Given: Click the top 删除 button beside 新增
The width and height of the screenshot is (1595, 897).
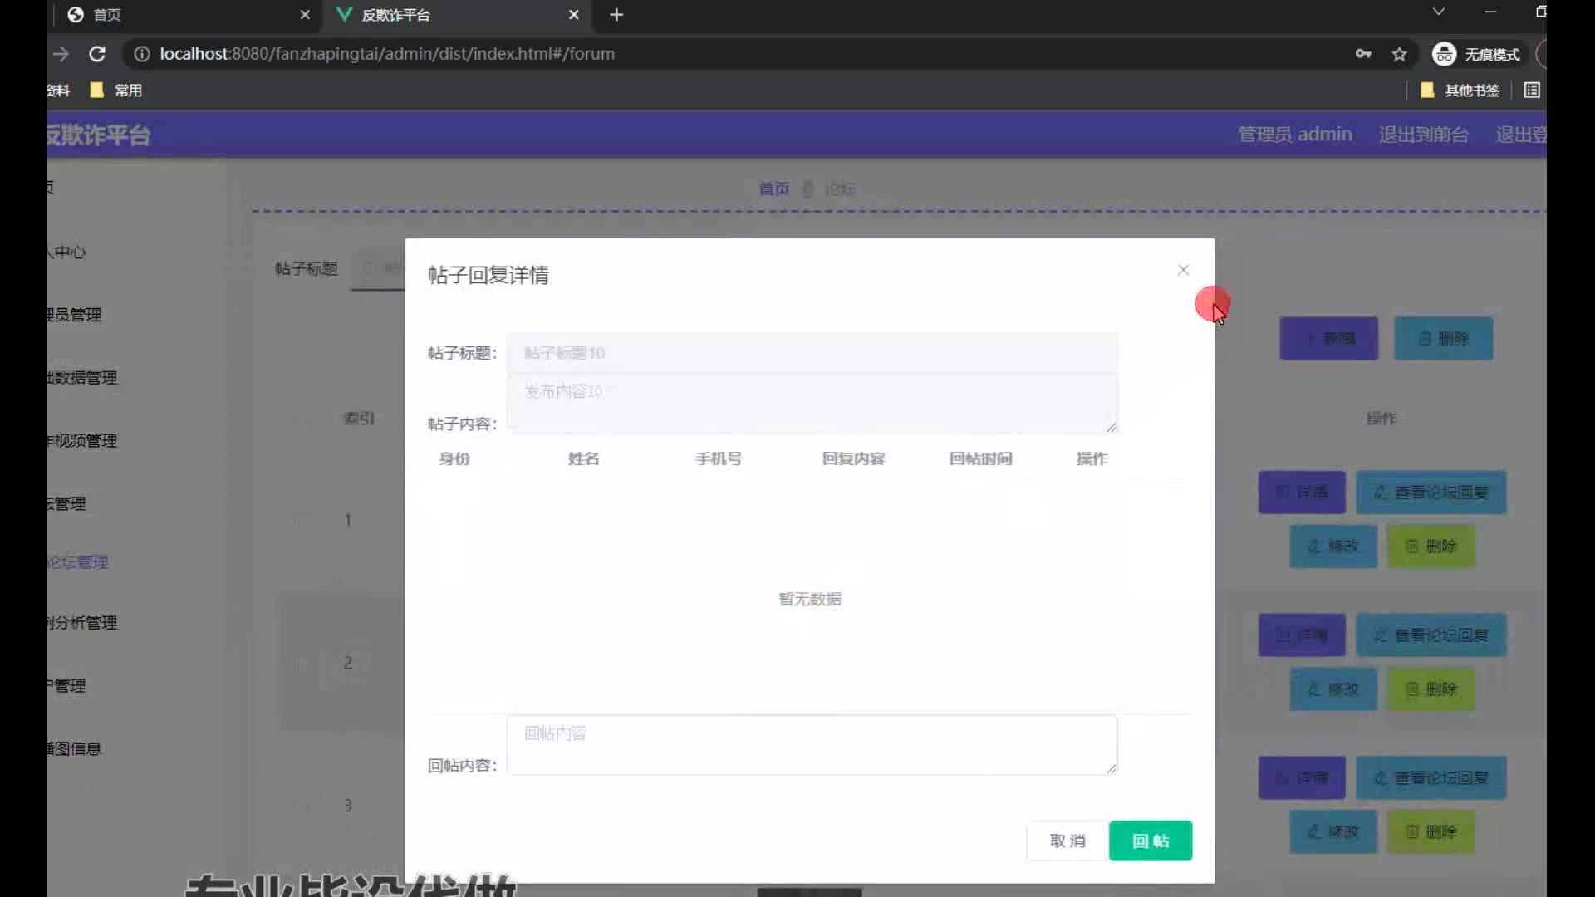Looking at the screenshot, I should point(1443,338).
